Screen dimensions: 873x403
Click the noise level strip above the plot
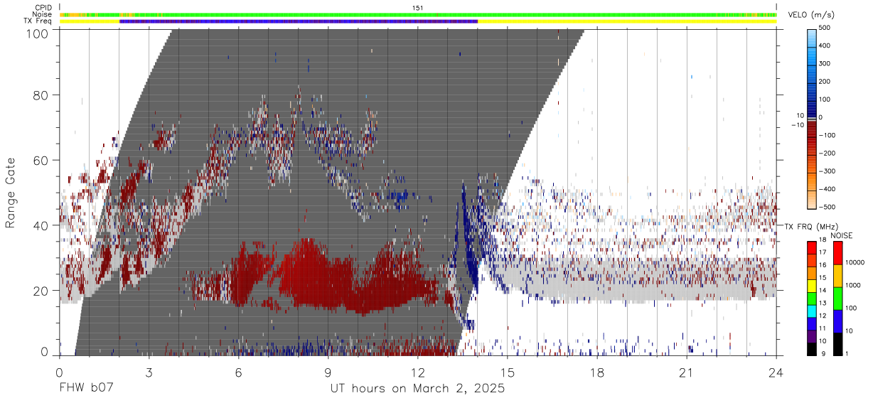point(418,14)
